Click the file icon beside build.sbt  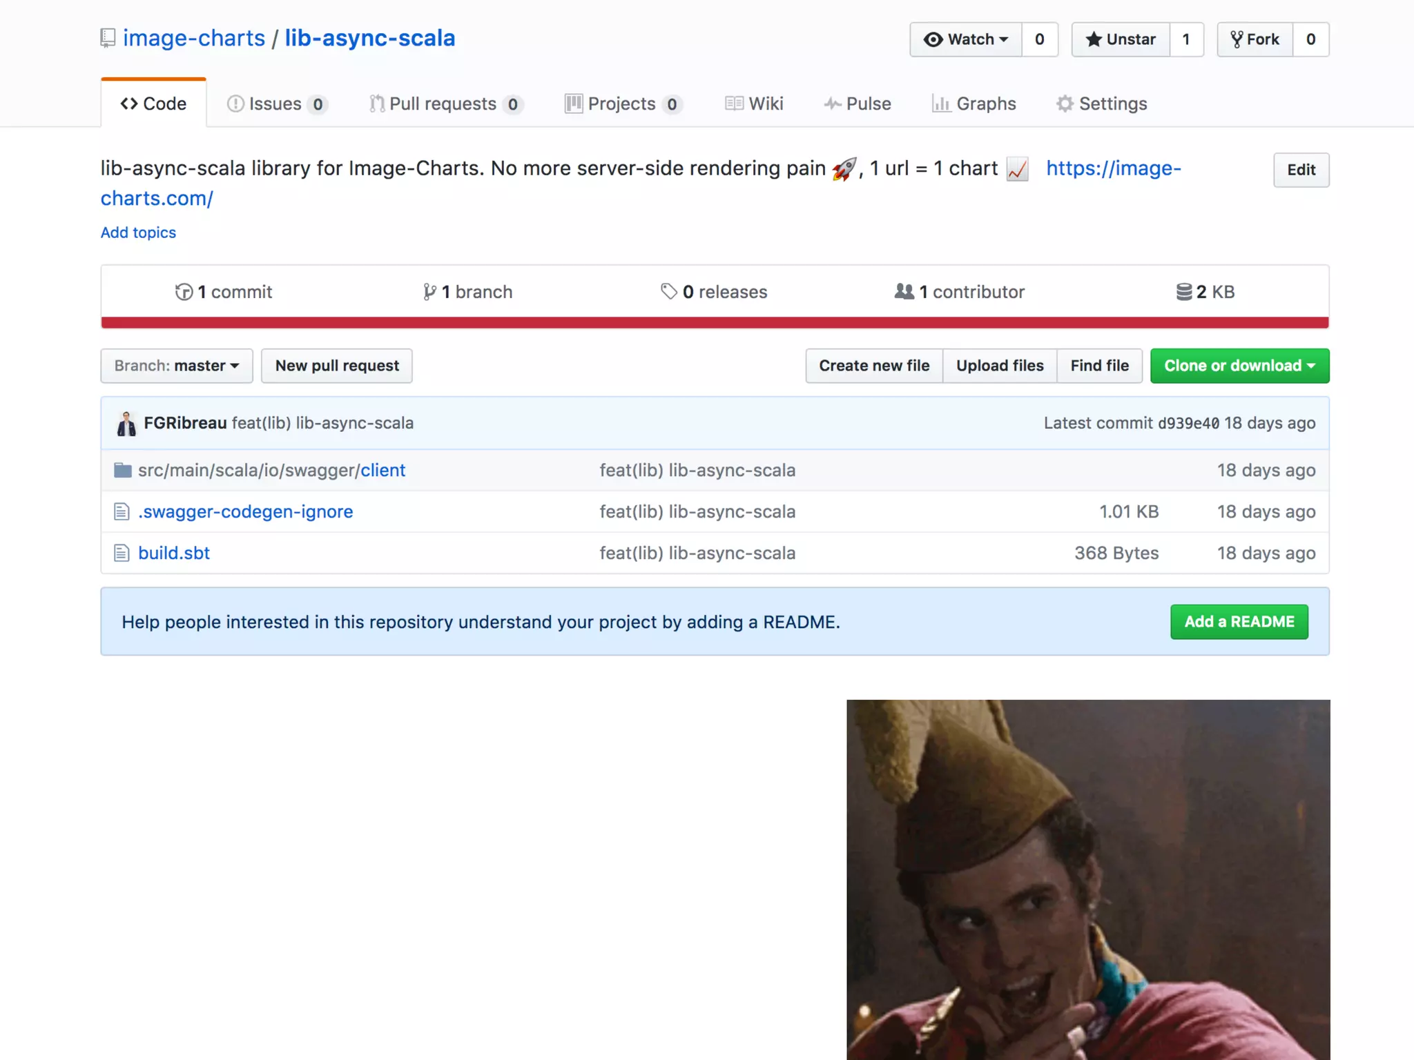point(122,553)
